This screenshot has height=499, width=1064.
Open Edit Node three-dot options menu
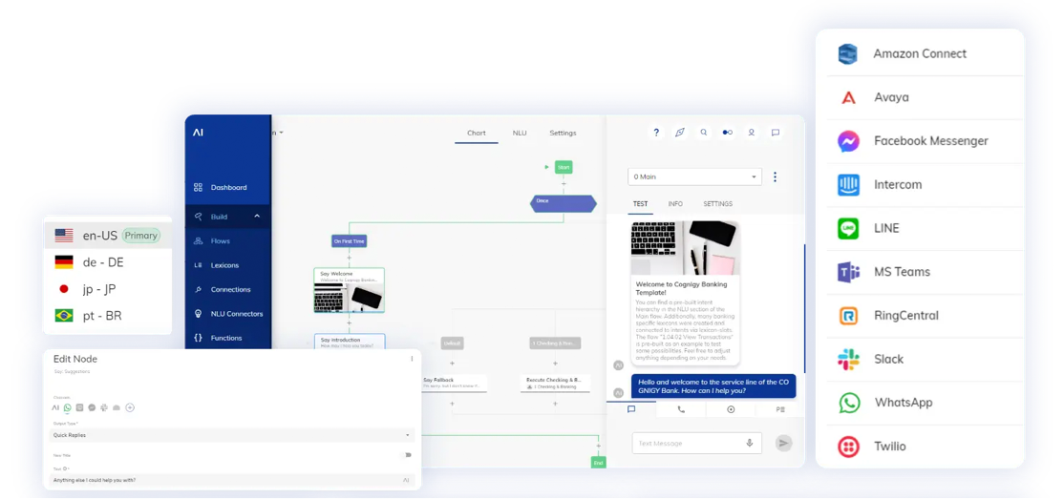(x=412, y=359)
